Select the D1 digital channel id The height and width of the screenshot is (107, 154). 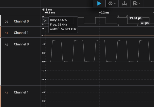tap(7, 33)
